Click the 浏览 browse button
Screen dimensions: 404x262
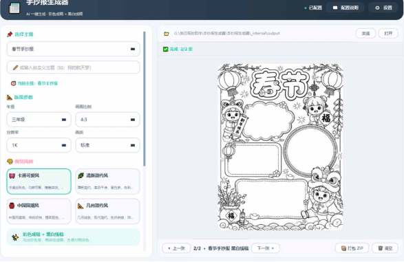point(365,34)
